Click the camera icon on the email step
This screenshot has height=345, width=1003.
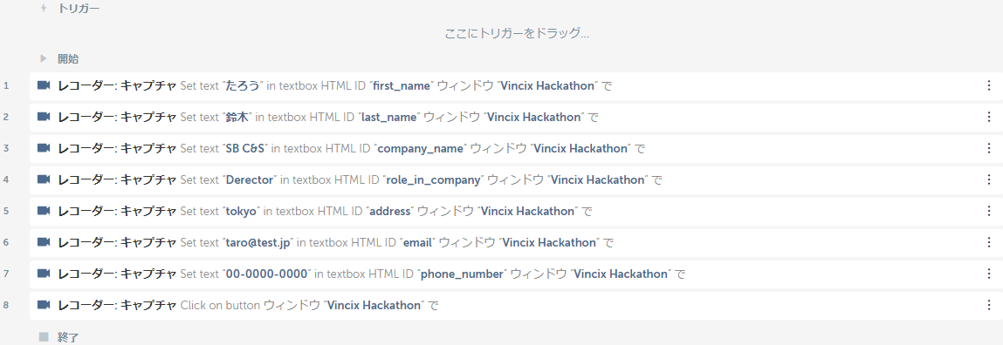click(44, 242)
